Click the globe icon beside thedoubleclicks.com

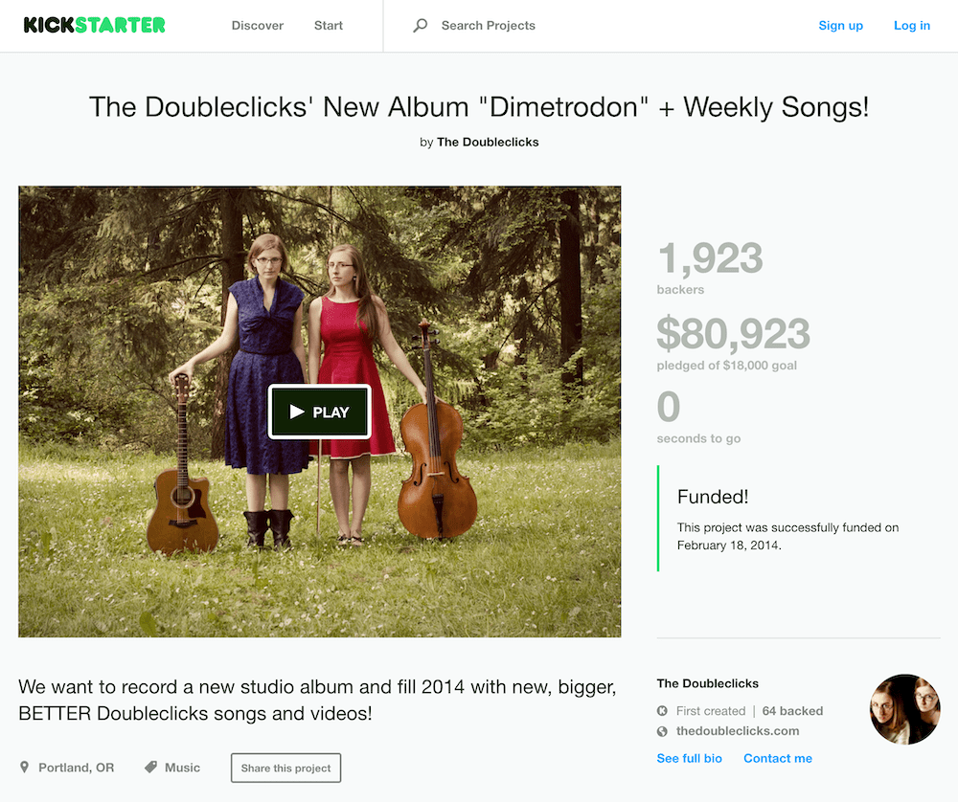tap(662, 731)
